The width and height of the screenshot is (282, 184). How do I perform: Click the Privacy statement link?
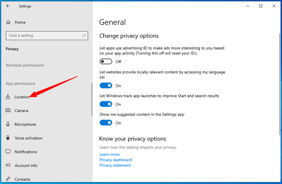(x=115, y=165)
